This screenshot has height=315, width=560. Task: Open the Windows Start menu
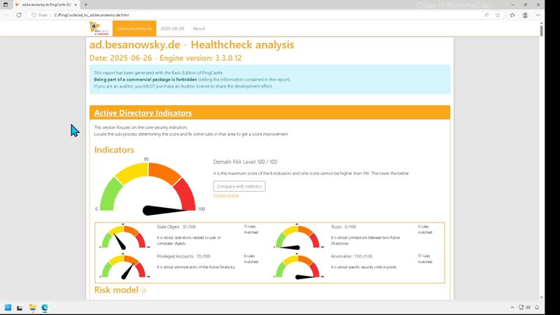(x=8, y=307)
